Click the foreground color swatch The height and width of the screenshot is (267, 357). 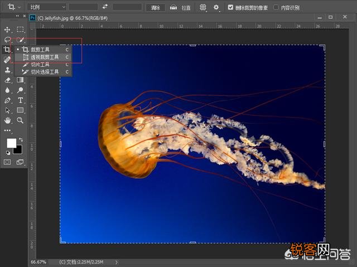click(11, 143)
